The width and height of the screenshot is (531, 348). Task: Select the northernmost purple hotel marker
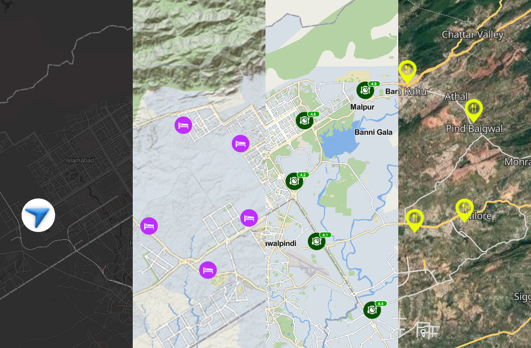tap(183, 125)
